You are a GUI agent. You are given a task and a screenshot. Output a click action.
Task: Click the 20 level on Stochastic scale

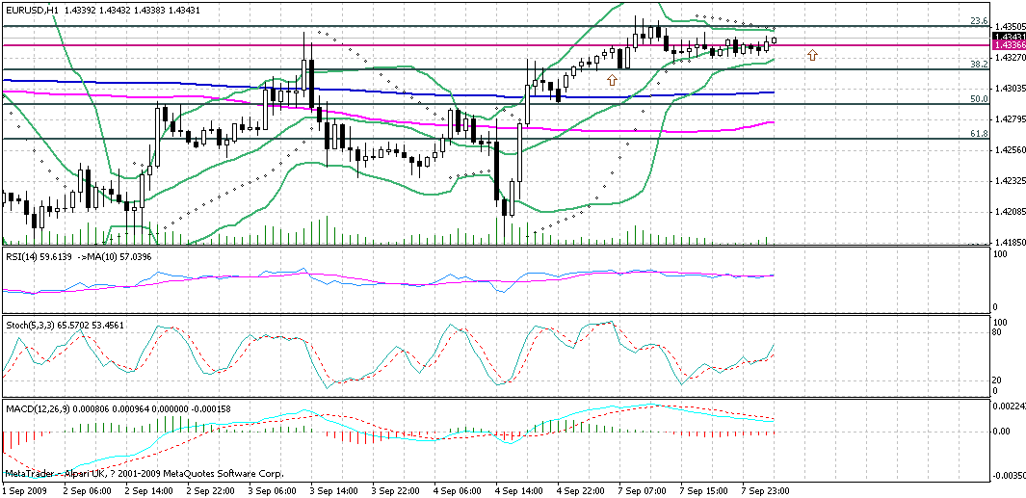[998, 380]
